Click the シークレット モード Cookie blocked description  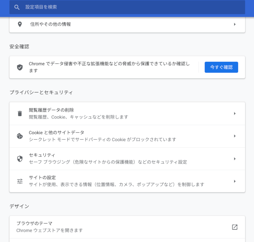(x=102, y=139)
